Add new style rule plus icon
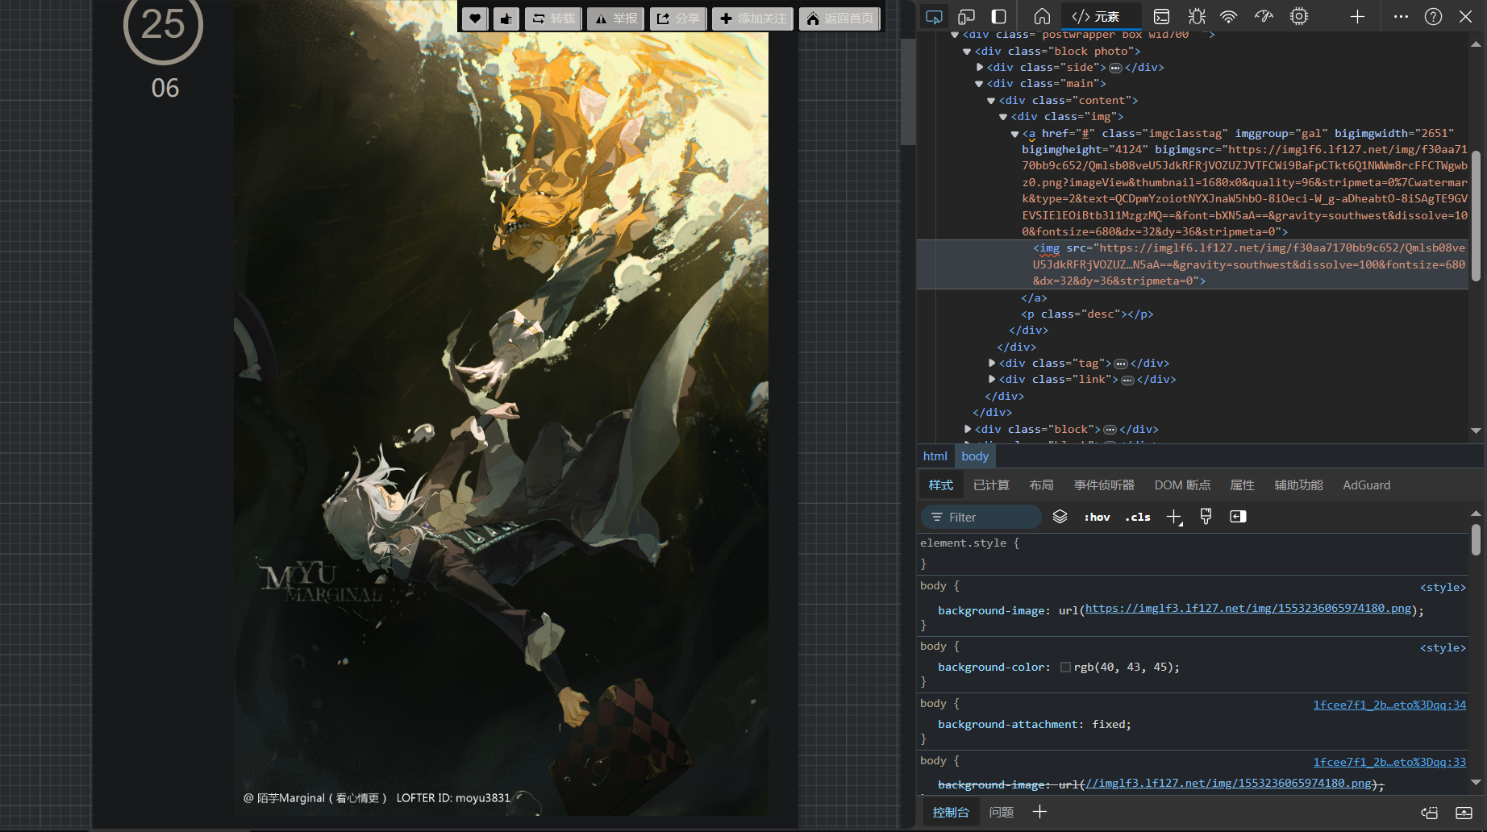The image size is (1487, 832). coord(1174,517)
